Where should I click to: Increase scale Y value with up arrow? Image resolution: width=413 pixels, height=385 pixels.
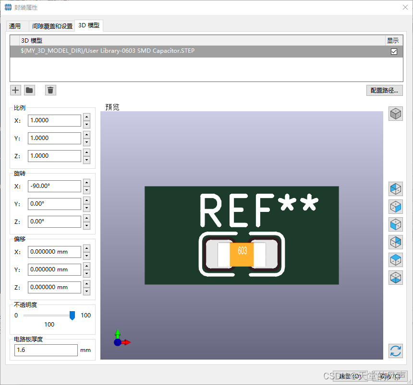tap(86, 135)
